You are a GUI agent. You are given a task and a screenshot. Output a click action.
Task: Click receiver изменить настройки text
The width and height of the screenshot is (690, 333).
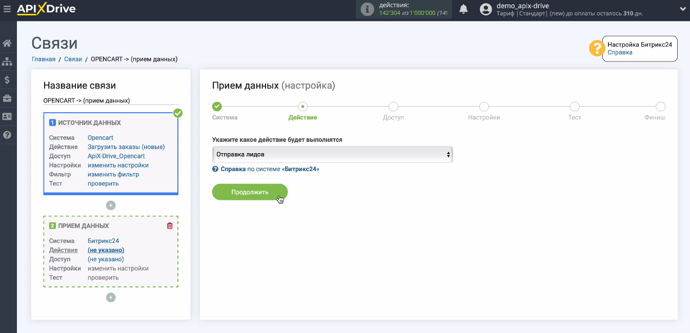tap(118, 268)
